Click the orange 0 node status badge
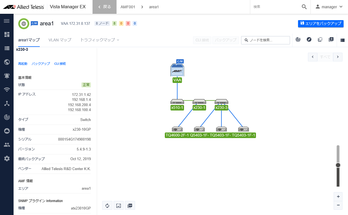Image resolution: width=348 pixels, height=215 pixels. (121, 23)
